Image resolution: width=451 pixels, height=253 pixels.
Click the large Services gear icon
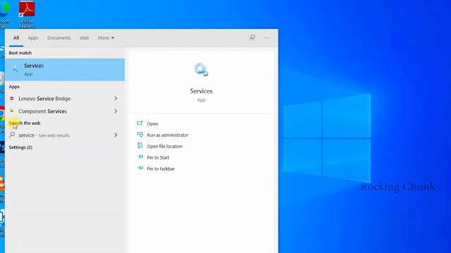pos(201,70)
